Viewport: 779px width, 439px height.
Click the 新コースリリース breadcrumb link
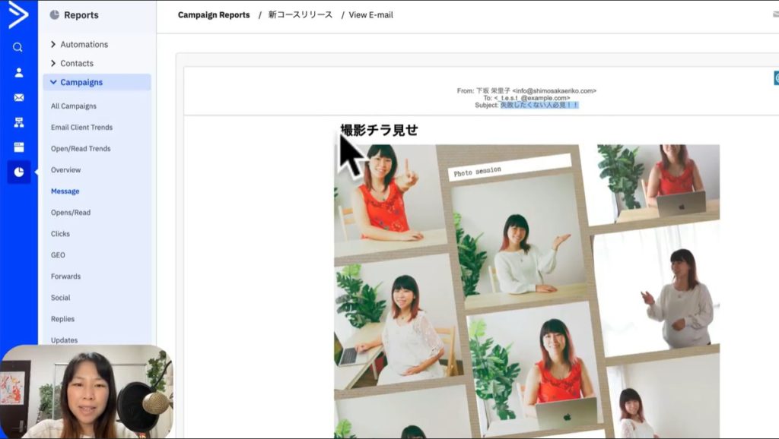300,15
